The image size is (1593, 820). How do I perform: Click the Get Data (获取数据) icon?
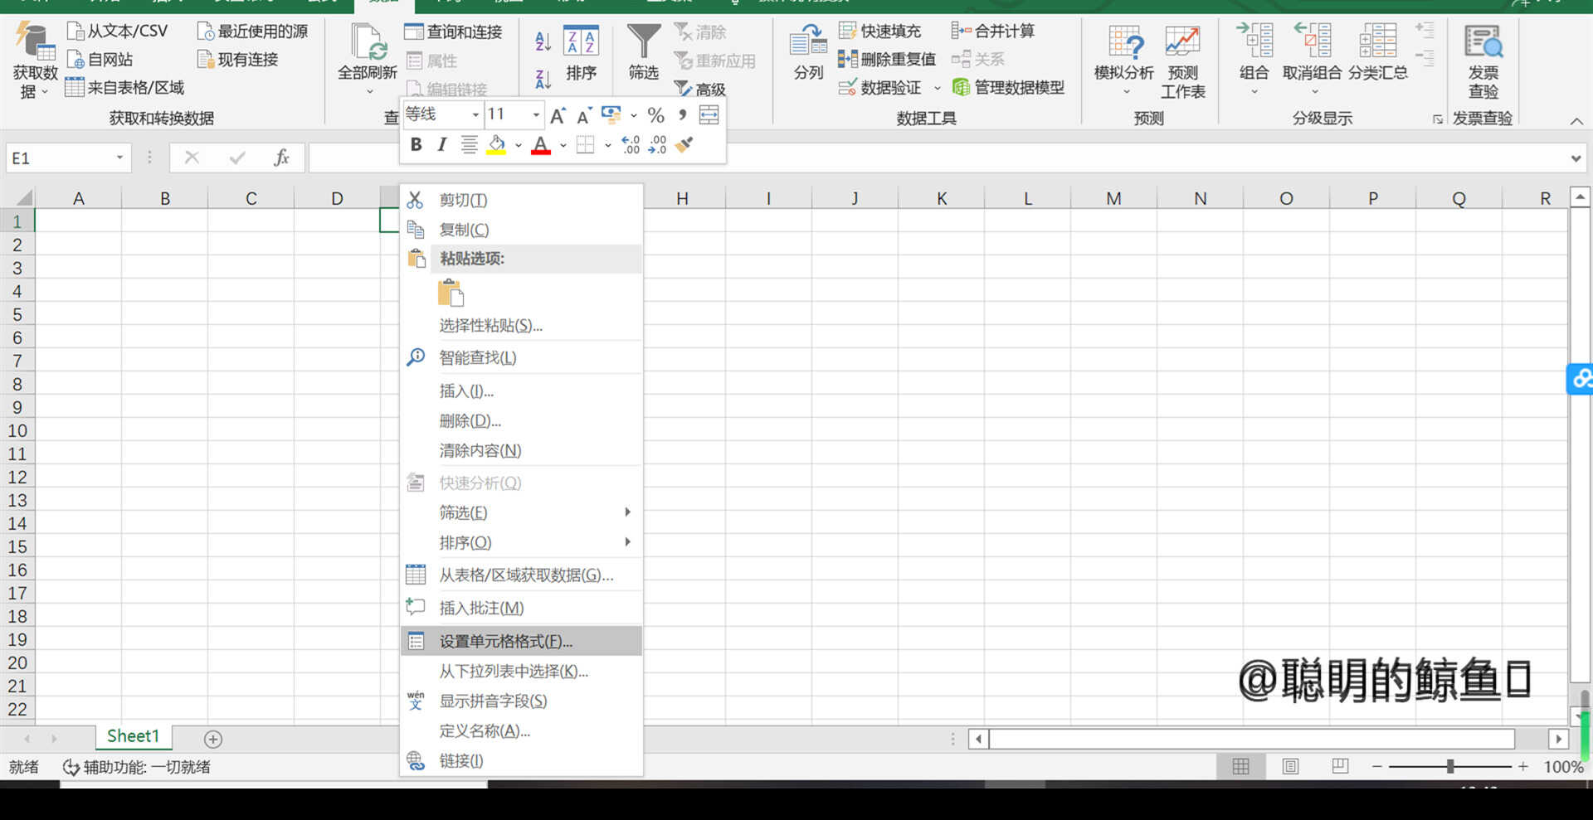coord(35,41)
